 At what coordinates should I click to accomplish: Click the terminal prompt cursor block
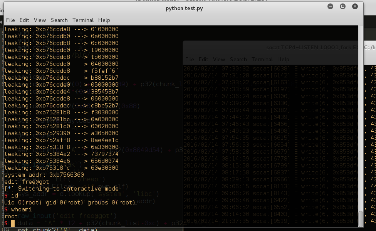[13, 223]
